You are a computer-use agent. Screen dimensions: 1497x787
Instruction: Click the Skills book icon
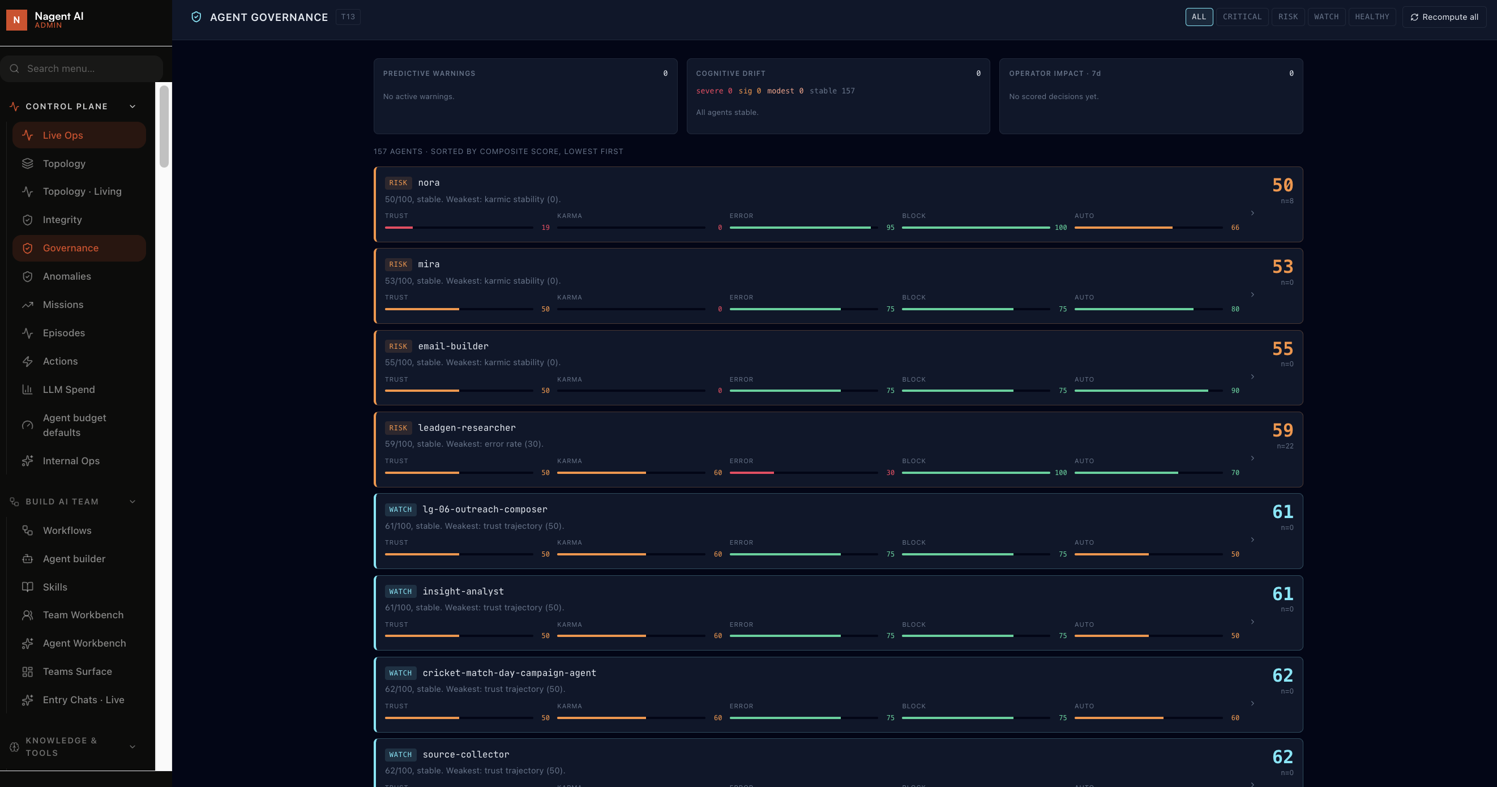pos(27,587)
